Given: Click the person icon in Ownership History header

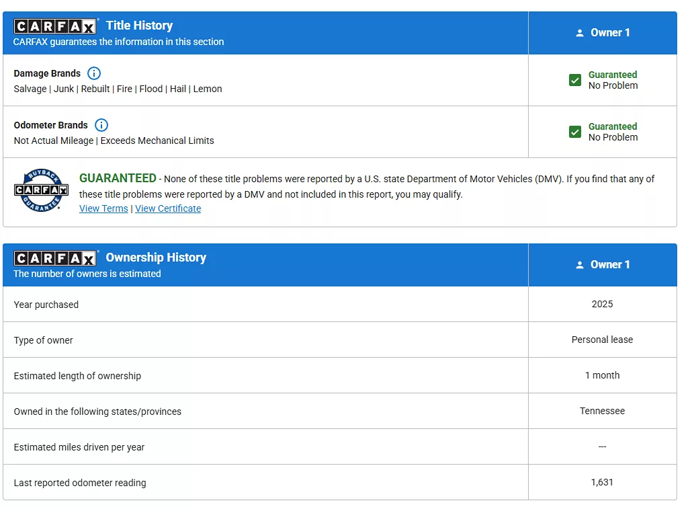Looking at the screenshot, I should (x=580, y=265).
